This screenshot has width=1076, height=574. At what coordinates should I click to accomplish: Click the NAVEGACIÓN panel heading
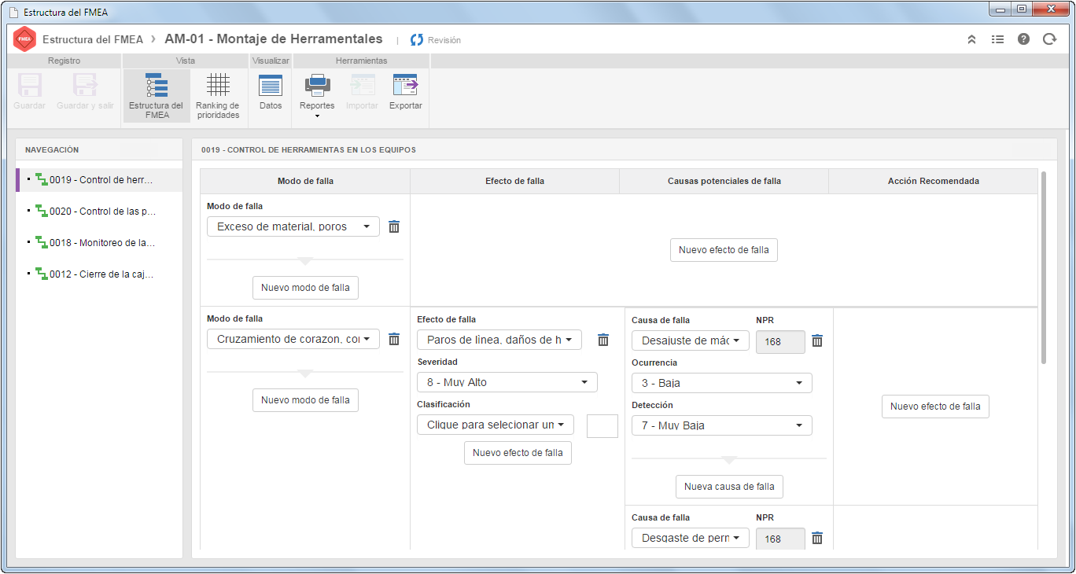[52, 149]
